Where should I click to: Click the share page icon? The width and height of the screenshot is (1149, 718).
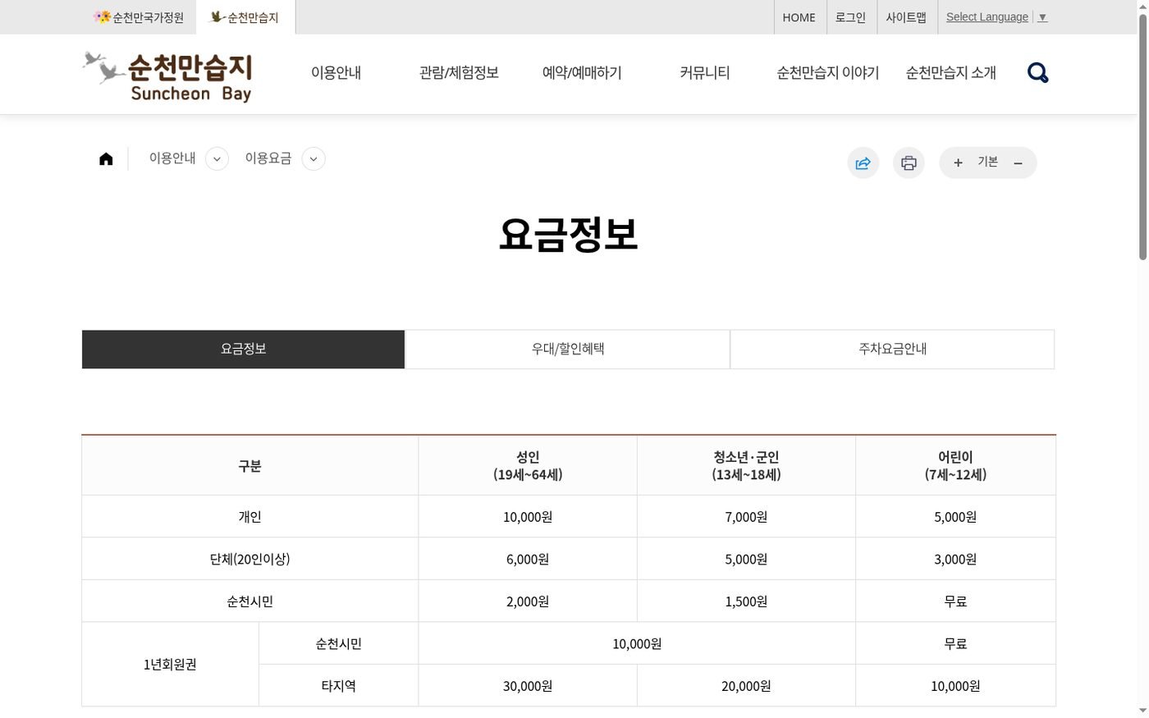click(863, 163)
